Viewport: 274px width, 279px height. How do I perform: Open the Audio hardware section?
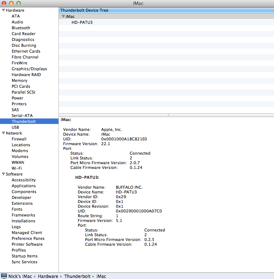(x=17, y=22)
